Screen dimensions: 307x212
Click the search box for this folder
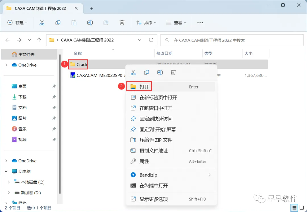pyautogui.click(x=232, y=40)
